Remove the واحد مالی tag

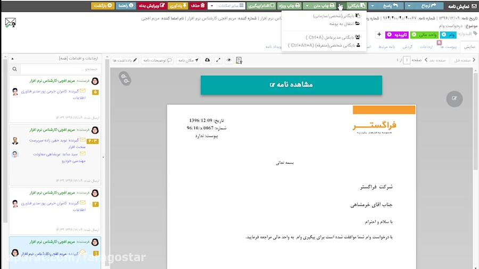[x=414, y=35]
